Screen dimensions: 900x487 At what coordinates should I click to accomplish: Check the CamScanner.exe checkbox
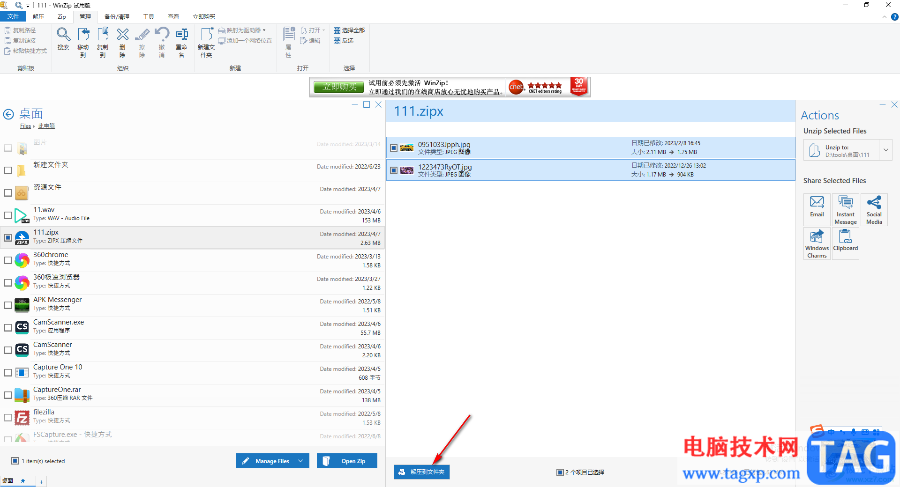click(x=8, y=328)
